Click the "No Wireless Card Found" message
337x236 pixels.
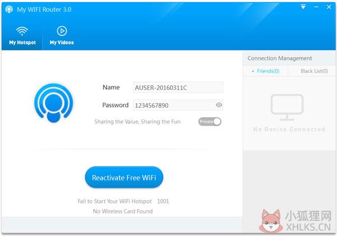tap(122, 211)
